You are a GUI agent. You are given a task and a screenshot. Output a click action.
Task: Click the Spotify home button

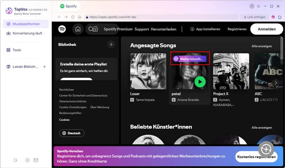(x=78, y=29)
